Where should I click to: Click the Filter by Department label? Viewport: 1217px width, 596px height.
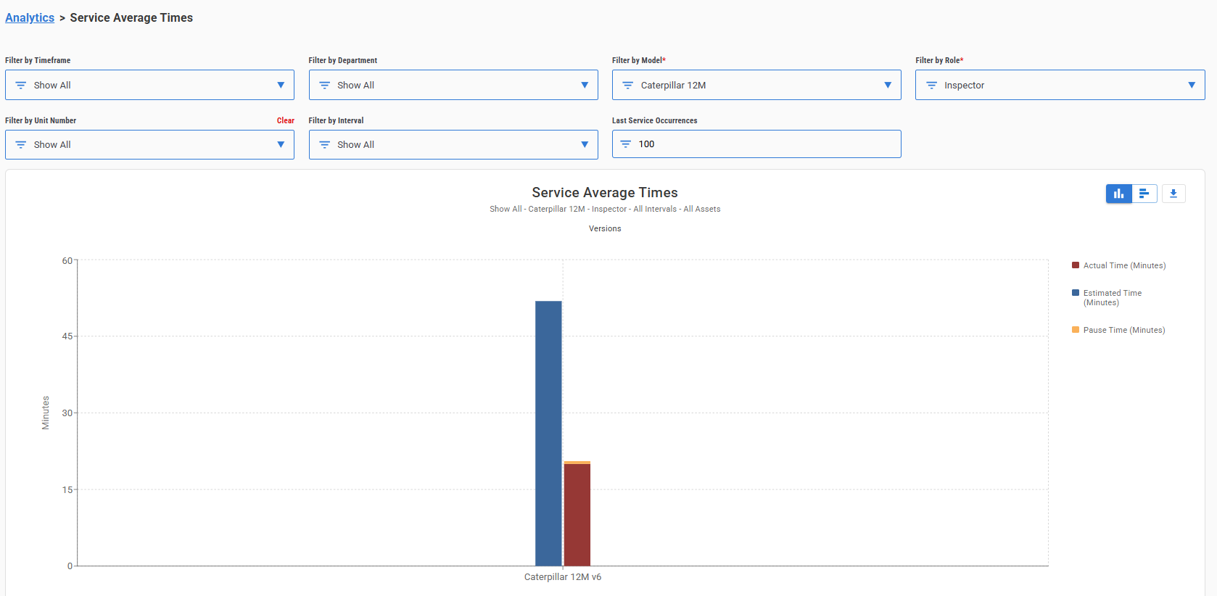[343, 60]
